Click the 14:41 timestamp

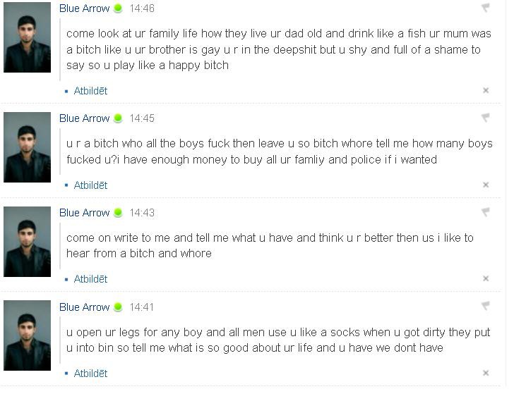pos(142,307)
